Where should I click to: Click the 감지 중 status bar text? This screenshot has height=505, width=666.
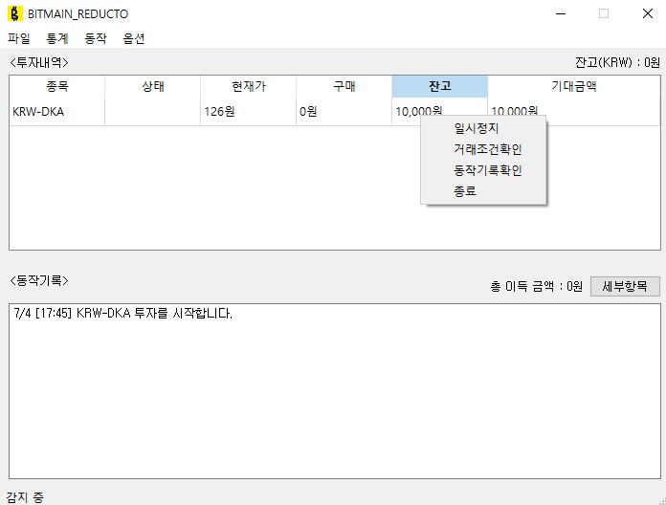tap(25, 497)
